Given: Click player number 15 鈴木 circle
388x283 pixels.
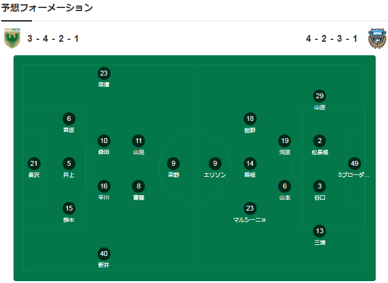Looking at the screenshot, I should pyautogui.click(x=69, y=208).
